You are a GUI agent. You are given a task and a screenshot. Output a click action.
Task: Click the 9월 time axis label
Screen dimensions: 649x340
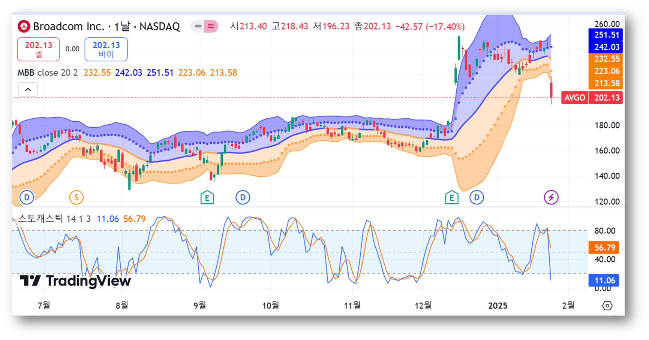click(200, 306)
